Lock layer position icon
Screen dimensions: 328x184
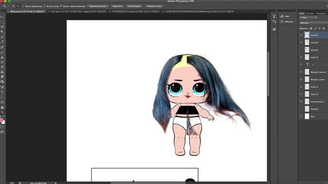pos(319,29)
